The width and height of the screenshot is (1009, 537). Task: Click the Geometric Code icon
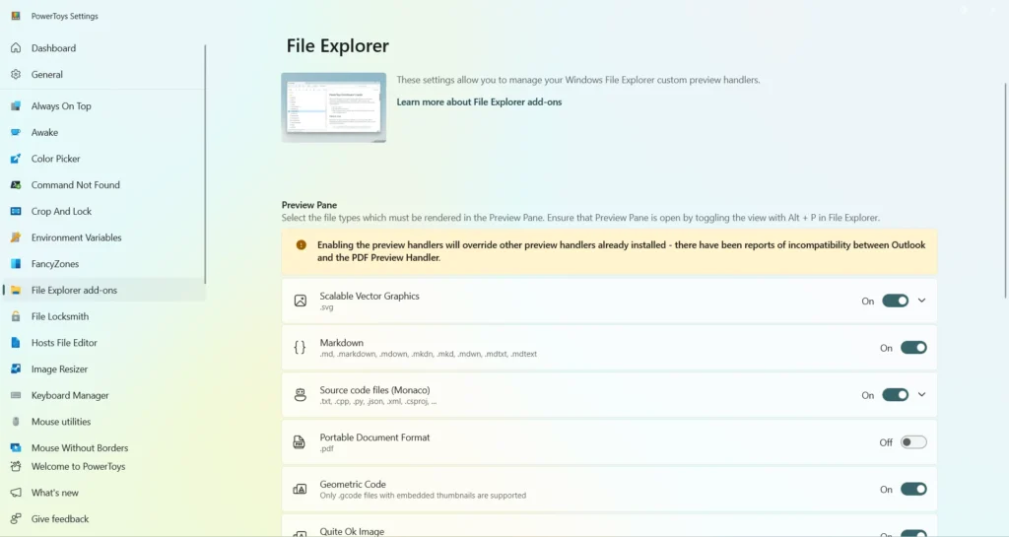(x=300, y=490)
